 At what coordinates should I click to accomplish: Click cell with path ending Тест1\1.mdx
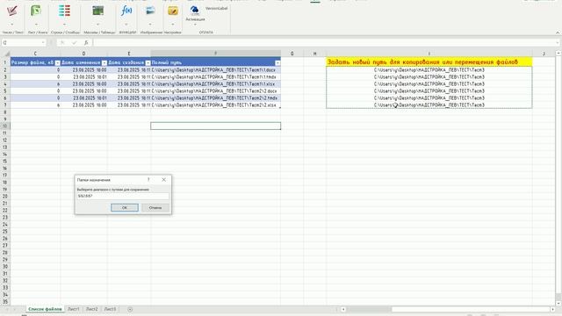point(215,76)
